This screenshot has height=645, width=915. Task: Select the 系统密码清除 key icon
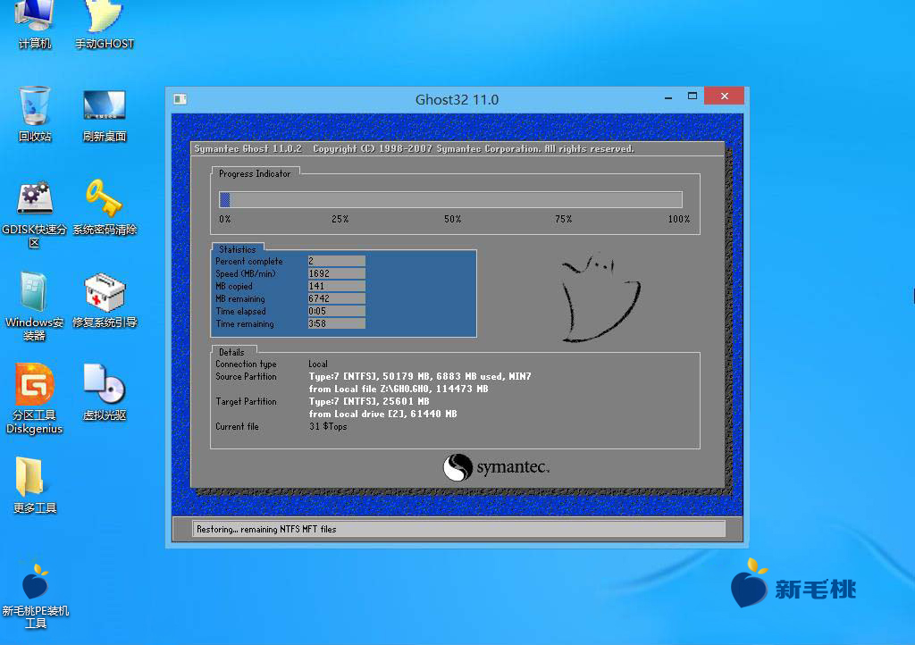pyautogui.click(x=105, y=207)
